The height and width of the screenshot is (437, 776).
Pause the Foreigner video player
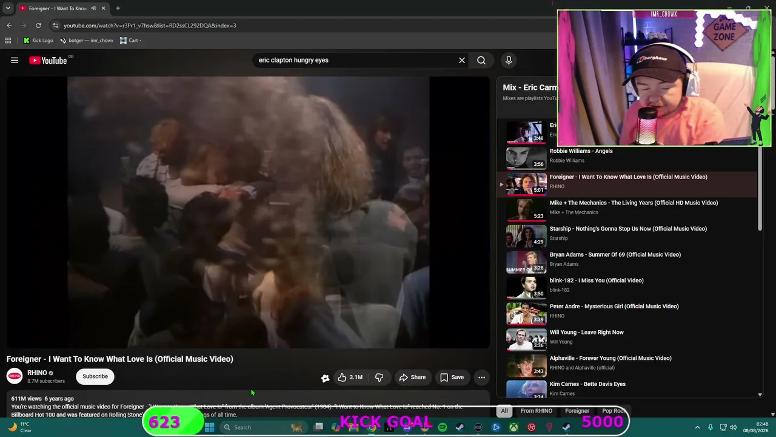pos(248,212)
